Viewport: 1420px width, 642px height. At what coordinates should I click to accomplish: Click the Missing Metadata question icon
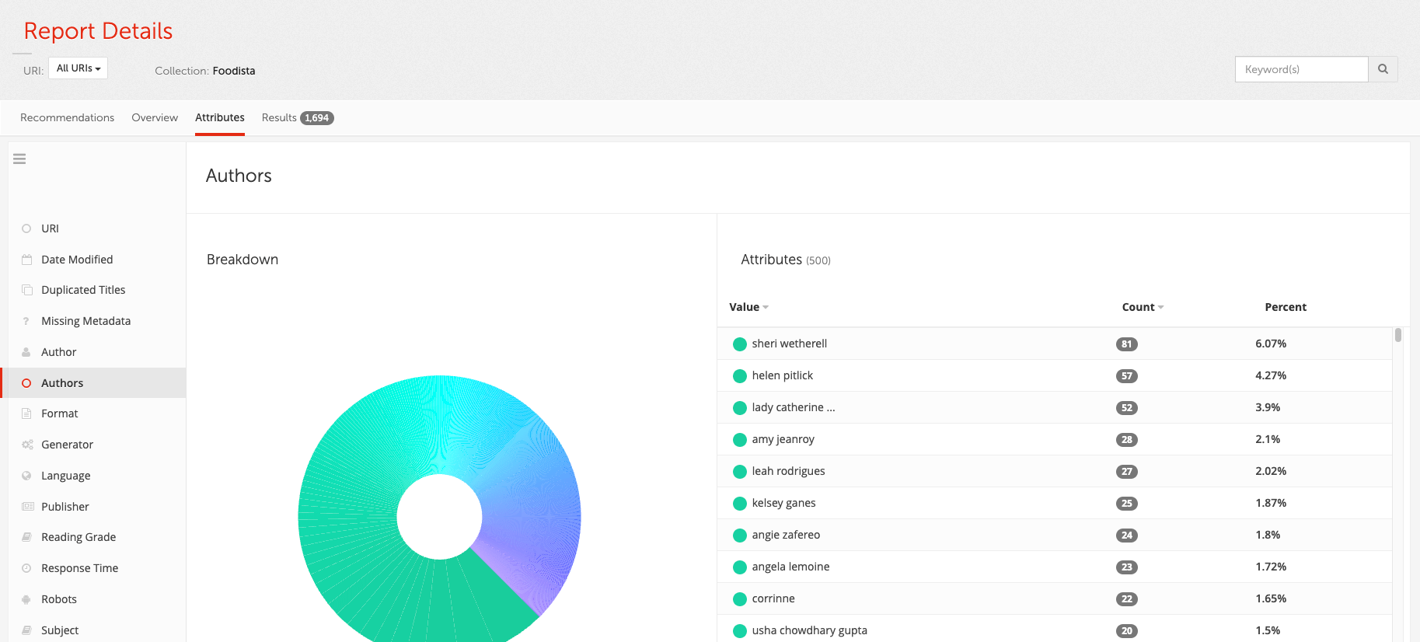tap(26, 321)
